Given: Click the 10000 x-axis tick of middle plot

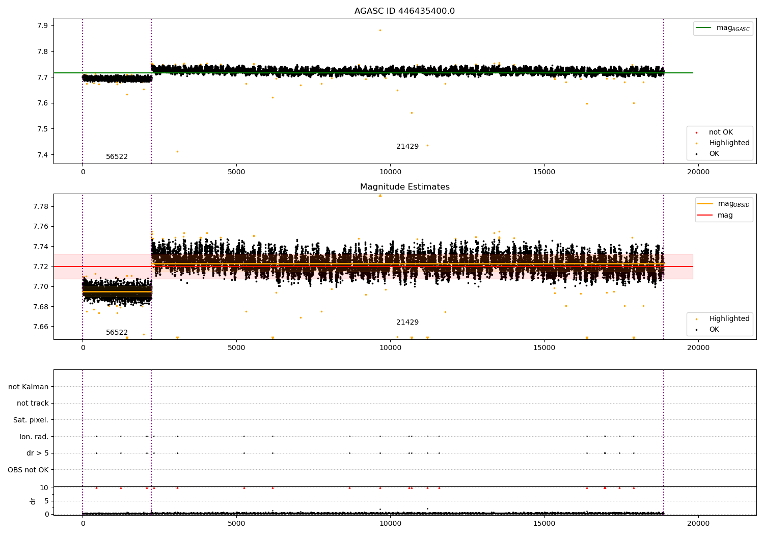Looking at the screenshot, I should pyautogui.click(x=390, y=348).
